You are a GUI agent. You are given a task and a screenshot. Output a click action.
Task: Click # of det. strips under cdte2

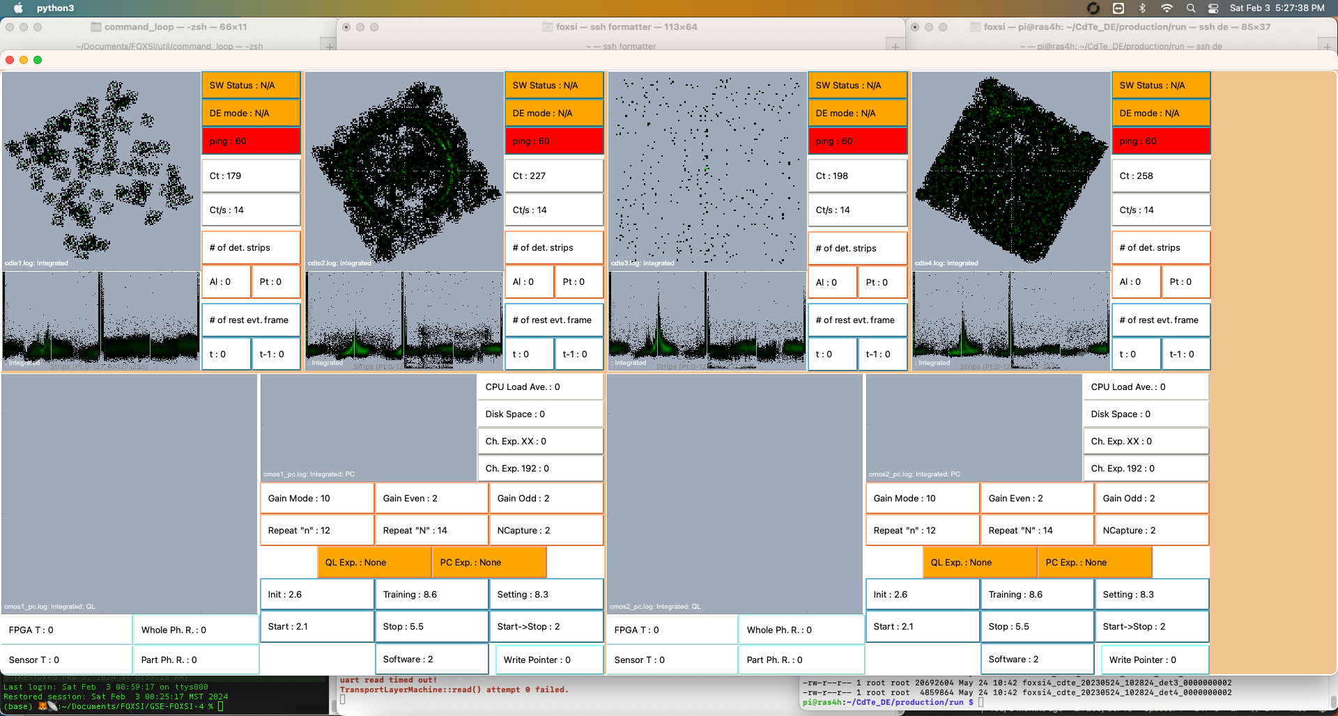click(x=554, y=247)
